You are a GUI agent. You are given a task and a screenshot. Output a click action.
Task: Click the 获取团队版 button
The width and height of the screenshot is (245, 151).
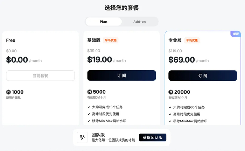pos(153,137)
